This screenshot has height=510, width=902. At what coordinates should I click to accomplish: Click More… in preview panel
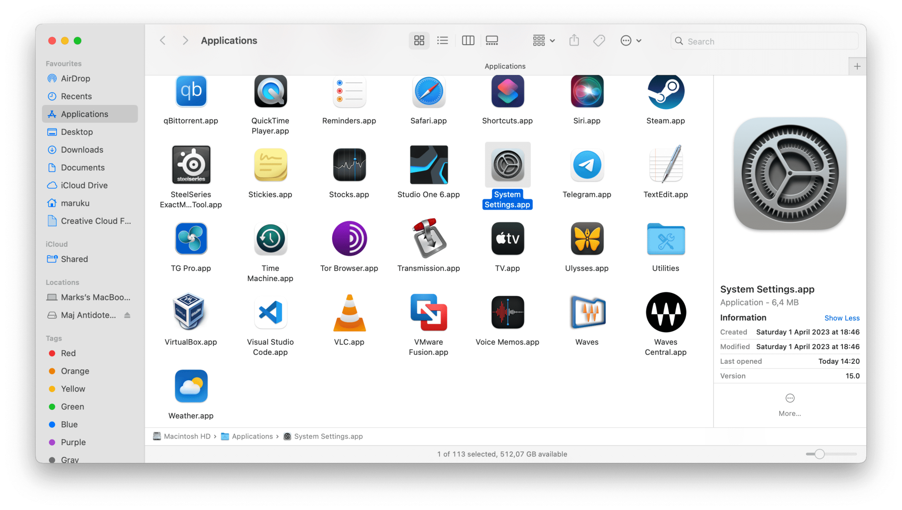(x=790, y=405)
